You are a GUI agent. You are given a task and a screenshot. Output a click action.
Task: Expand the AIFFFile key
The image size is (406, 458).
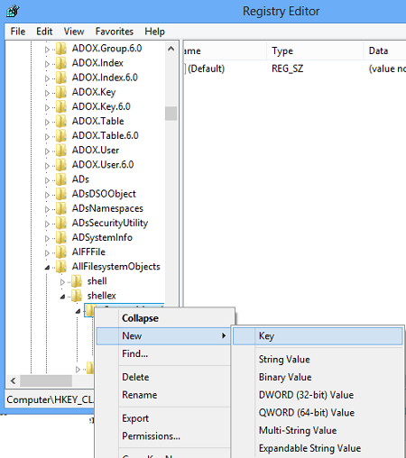point(47,252)
